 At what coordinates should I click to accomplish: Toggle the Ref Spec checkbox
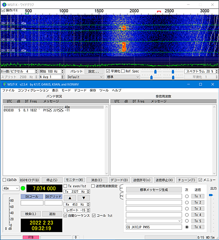[x=123, y=71]
